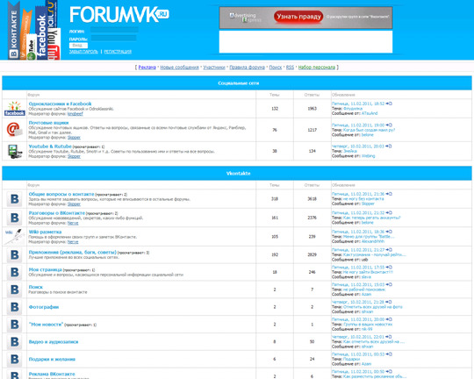Click the social networks books header image
474x379 pixels.
(34, 30)
